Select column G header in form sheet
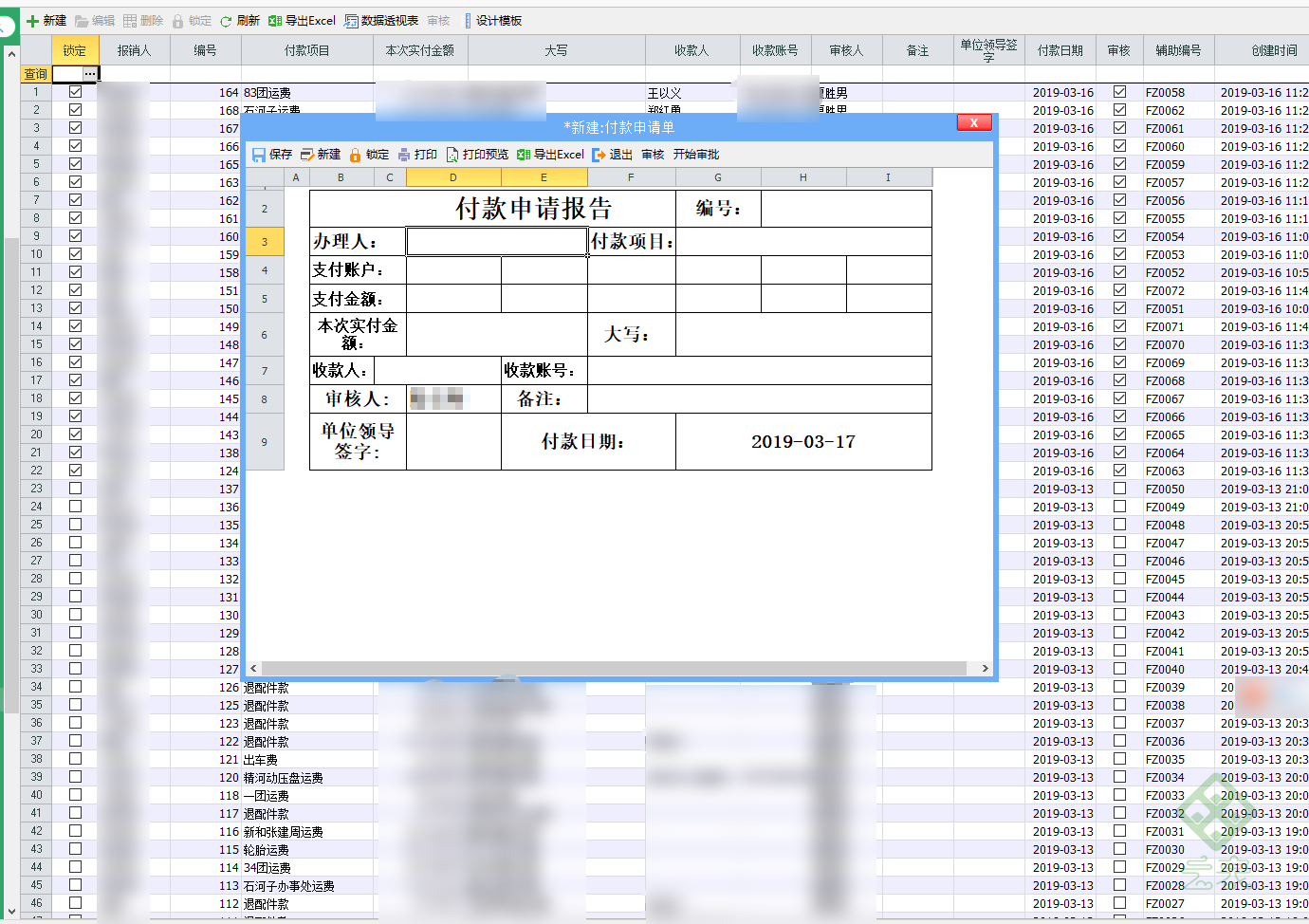 [718, 177]
